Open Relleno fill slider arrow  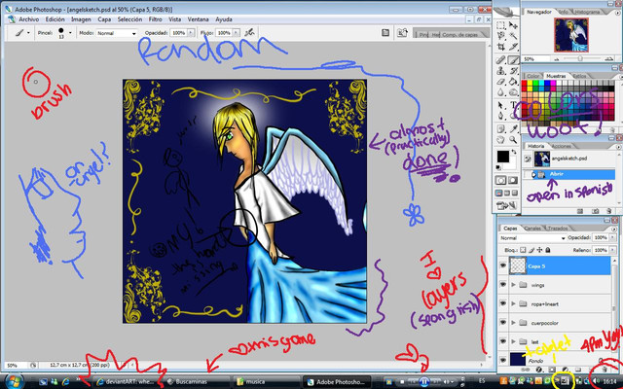tap(611, 250)
